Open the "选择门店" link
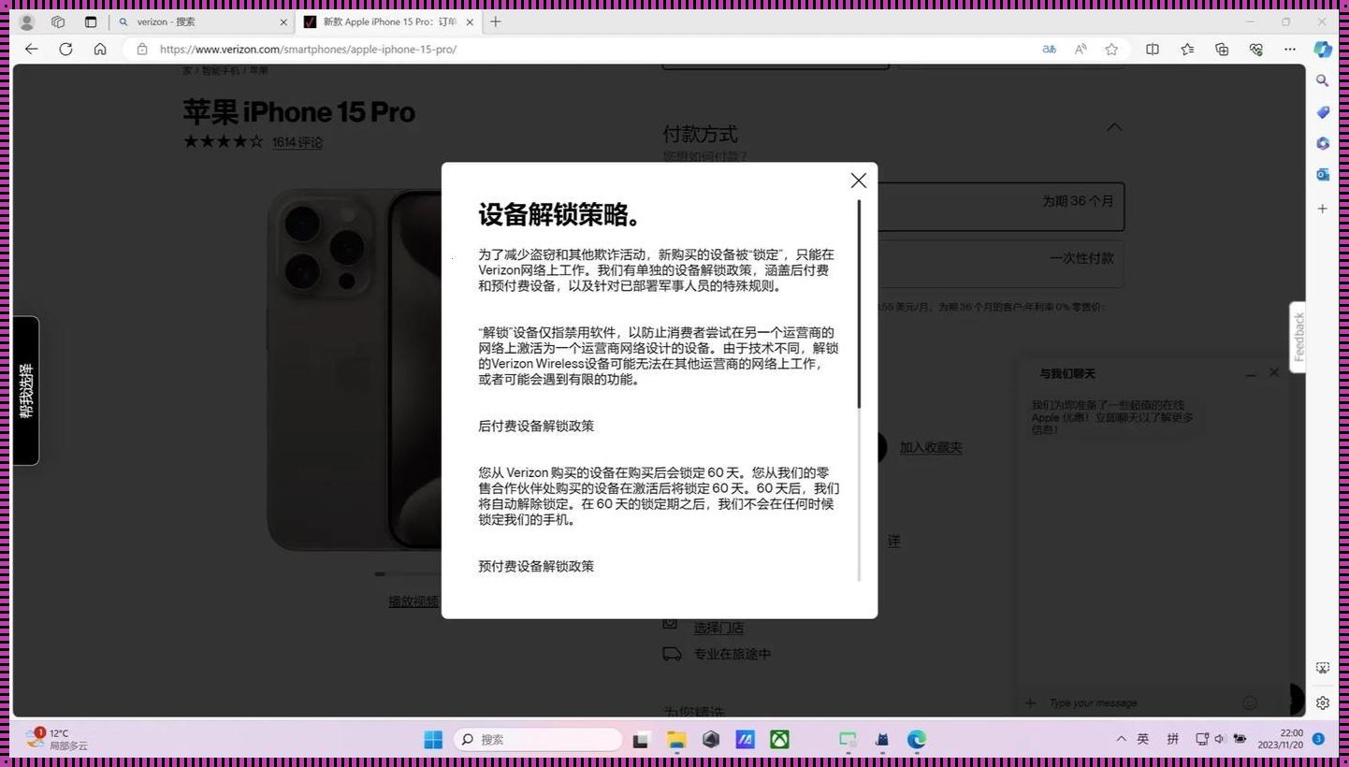This screenshot has width=1349, height=767. [x=718, y=629]
